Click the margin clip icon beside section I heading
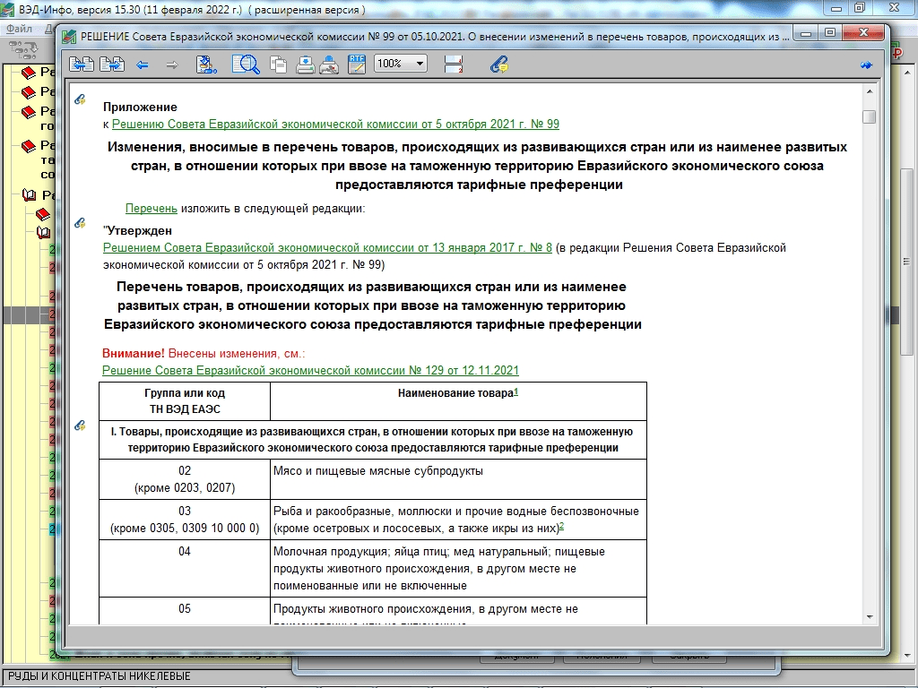The image size is (918, 688). (x=80, y=426)
